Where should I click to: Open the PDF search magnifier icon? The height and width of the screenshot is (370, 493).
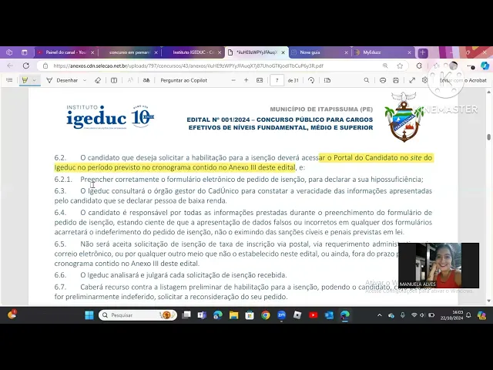[x=367, y=80]
